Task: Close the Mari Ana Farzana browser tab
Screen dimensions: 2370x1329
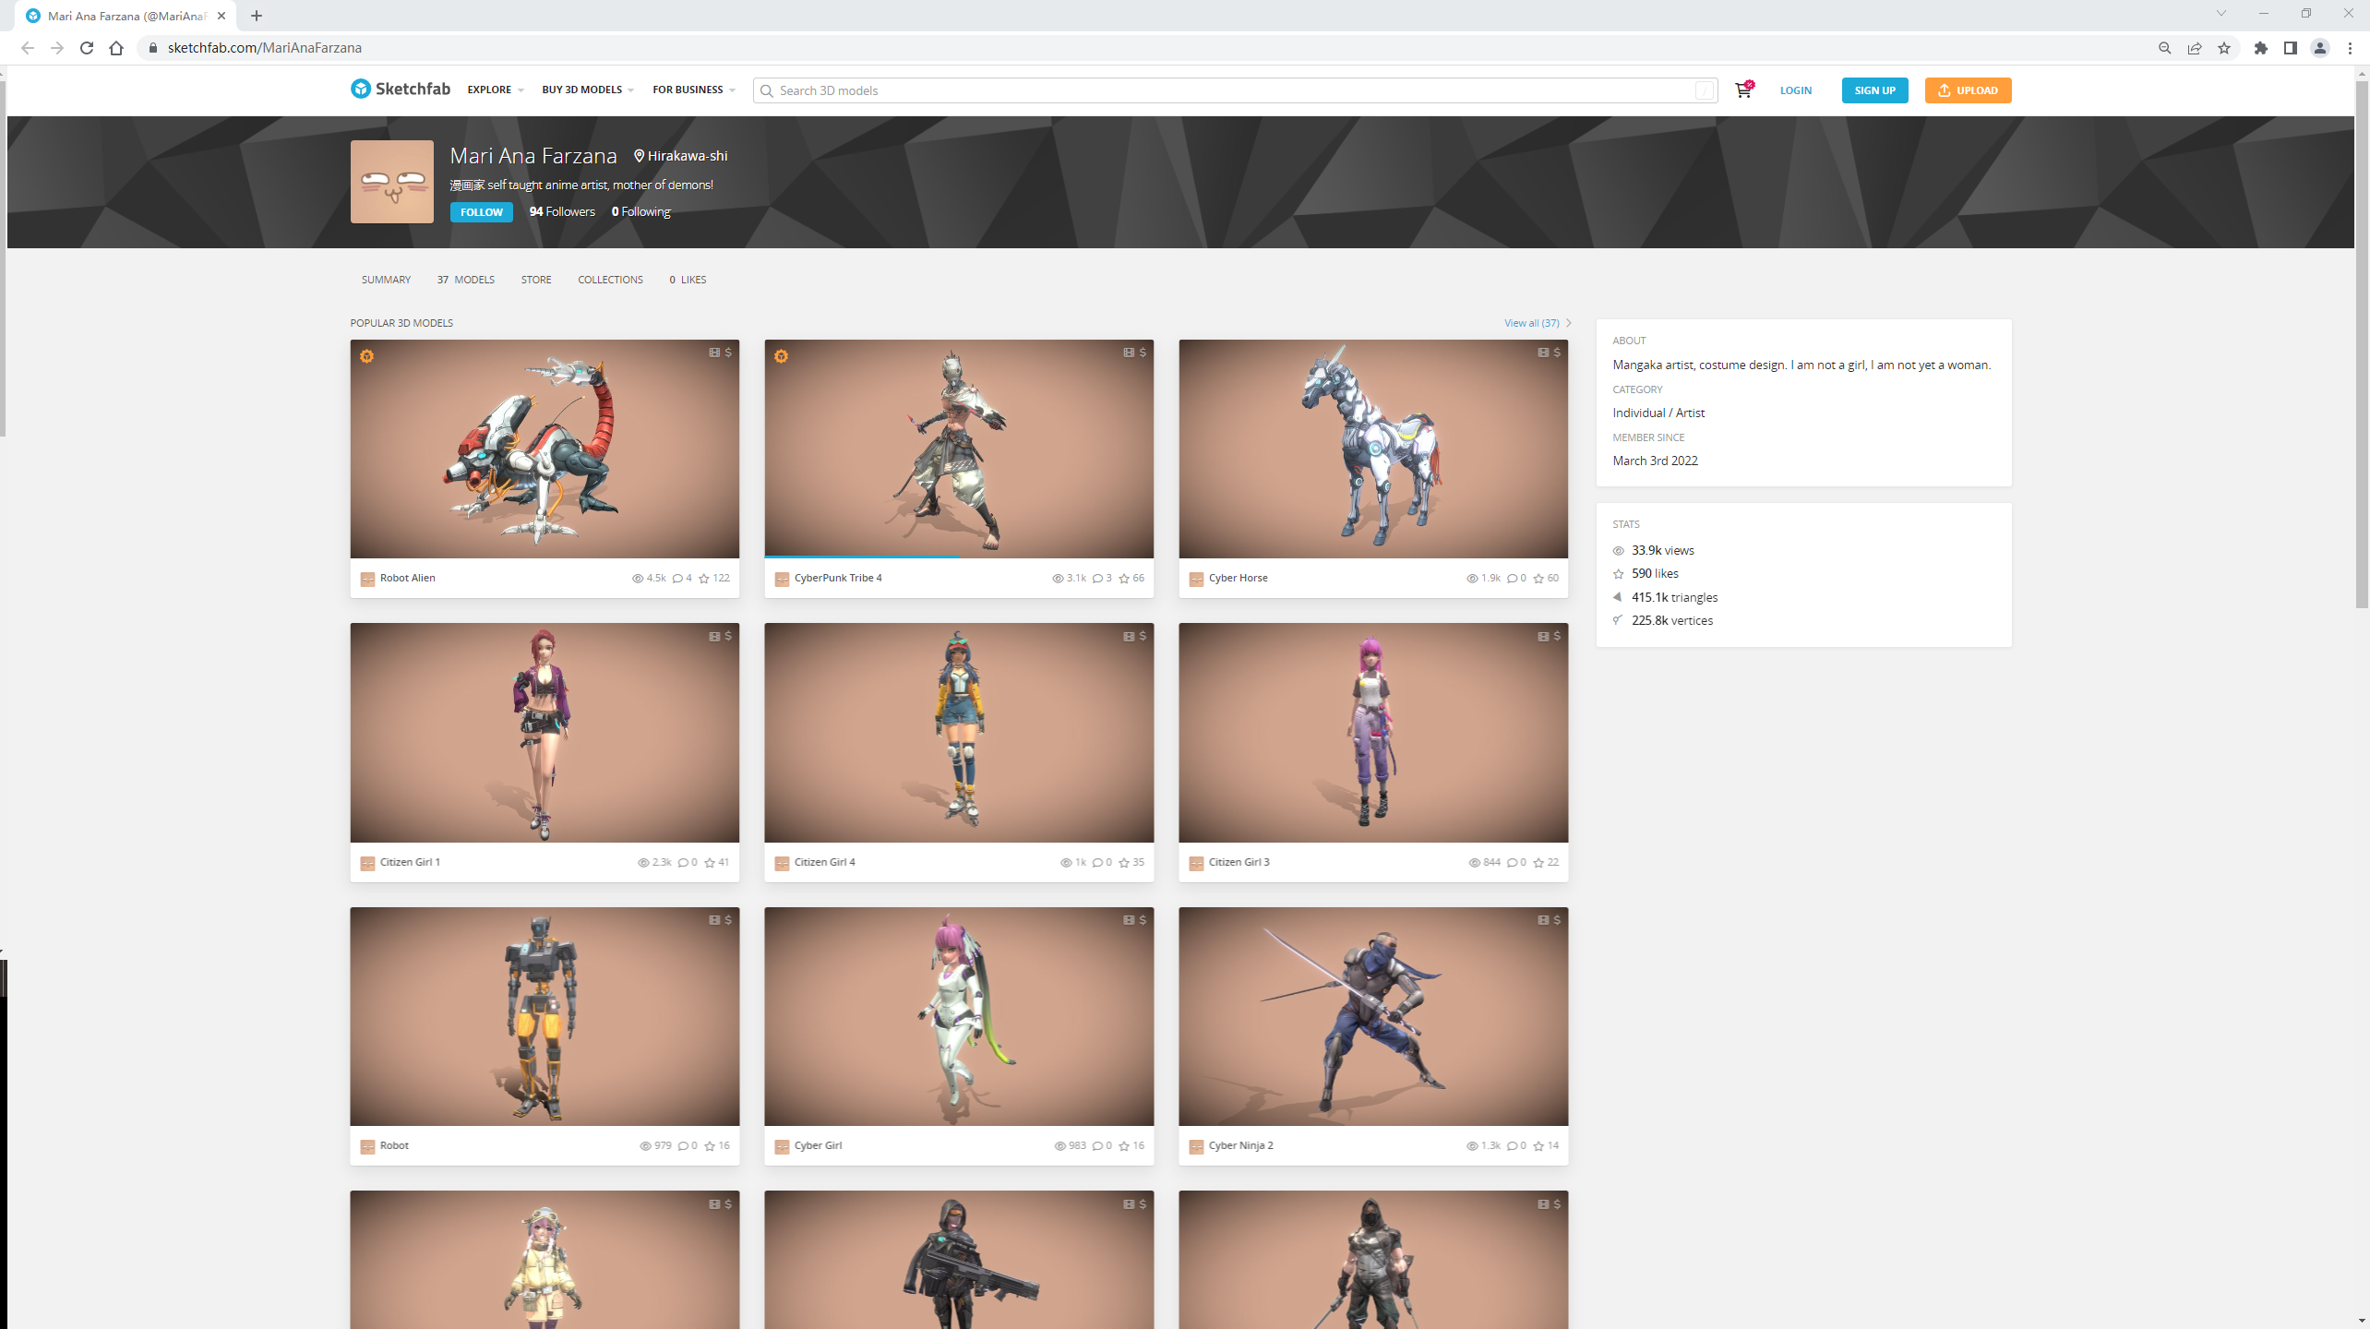Action: click(x=221, y=16)
